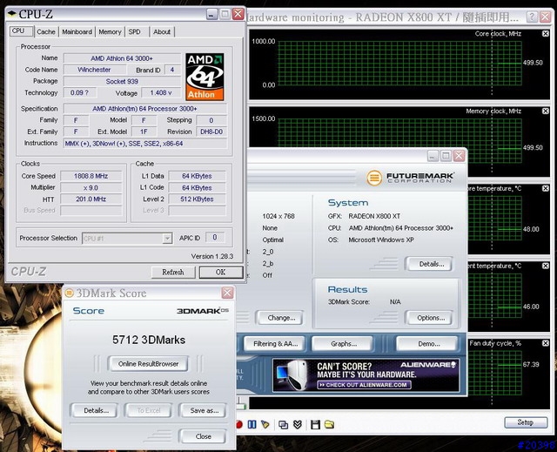Viewport: 557px width, 452px height.
Task: Launch the Demo button in 3DMark
Action: (x=429, y=344)
